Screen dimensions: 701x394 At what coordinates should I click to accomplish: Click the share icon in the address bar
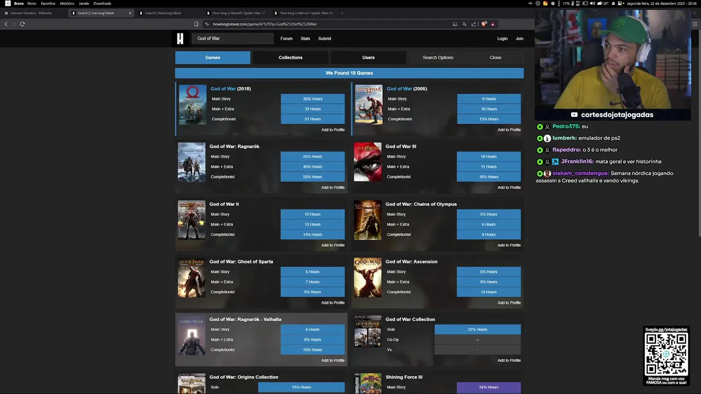pos(474,24)
